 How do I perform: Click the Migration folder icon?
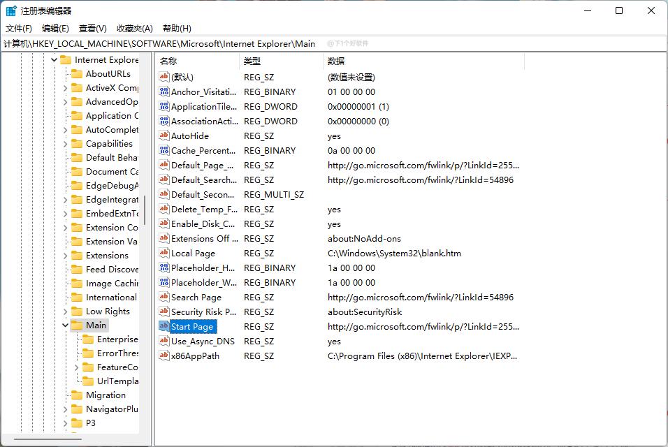tap(77, 395)
